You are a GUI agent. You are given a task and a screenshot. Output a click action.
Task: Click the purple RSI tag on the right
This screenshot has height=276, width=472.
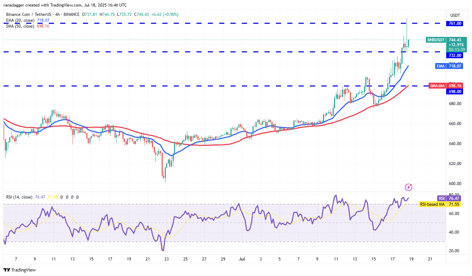(x=442, y=198)
